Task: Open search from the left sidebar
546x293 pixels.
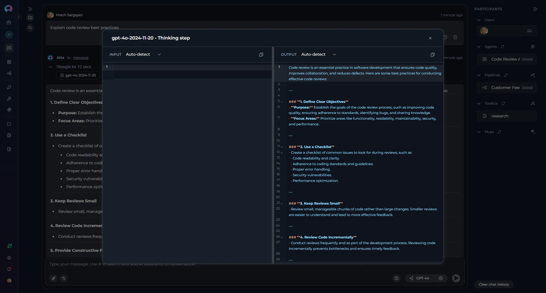Action: point(30,28)
